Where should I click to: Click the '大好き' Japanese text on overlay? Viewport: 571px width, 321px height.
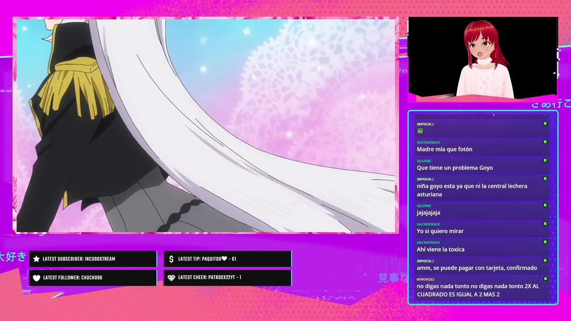coord(12,257)
